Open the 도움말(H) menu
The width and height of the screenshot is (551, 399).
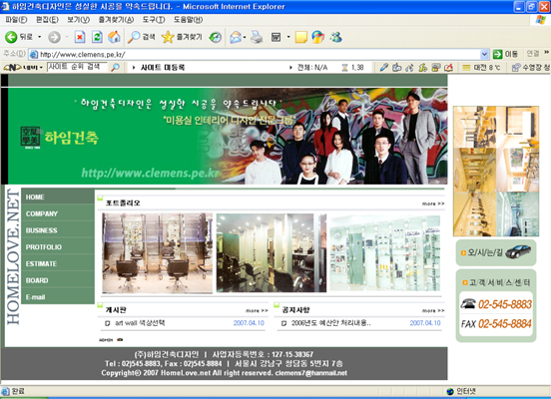point(188,20)
